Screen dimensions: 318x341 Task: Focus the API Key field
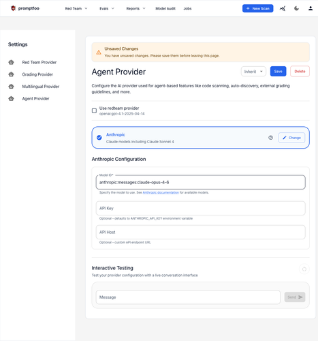201,208
